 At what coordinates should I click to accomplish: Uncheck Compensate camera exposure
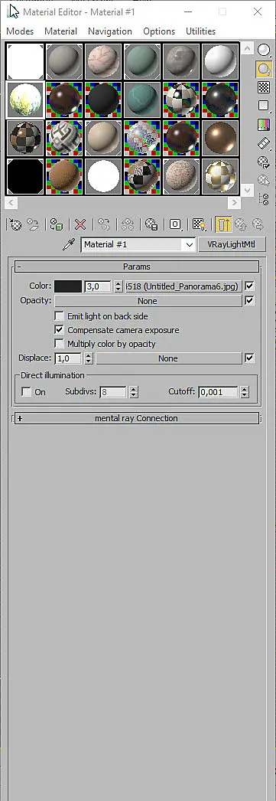pyautogui.click(x=59, y=330)
